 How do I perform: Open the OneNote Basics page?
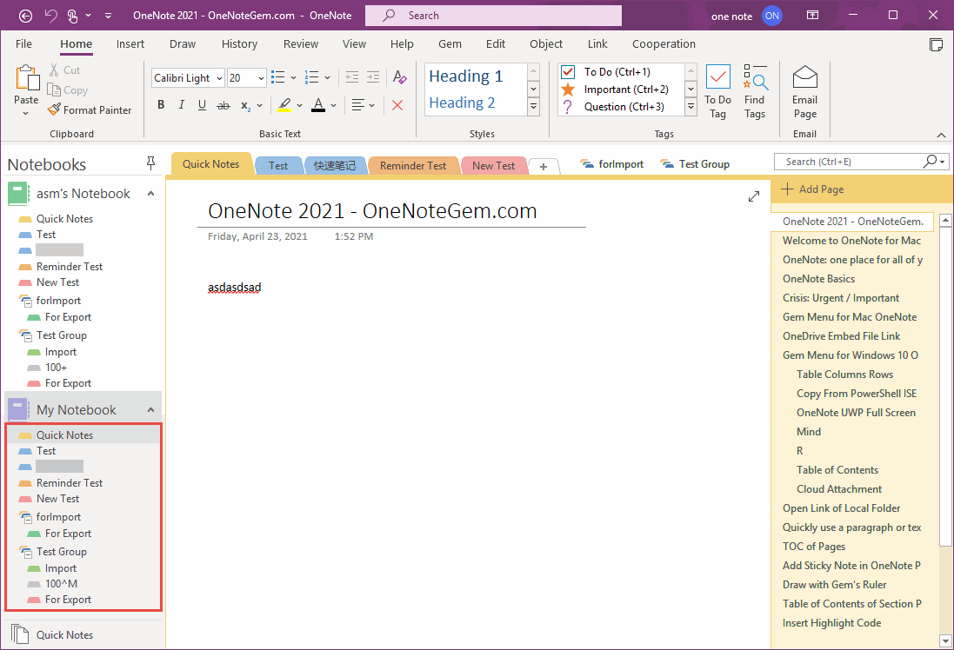(x=818, y=278)
